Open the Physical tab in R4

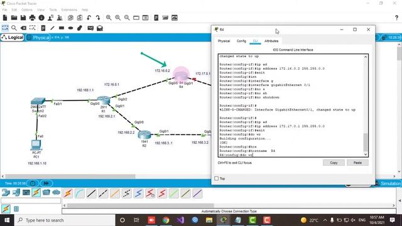point(224,41)
